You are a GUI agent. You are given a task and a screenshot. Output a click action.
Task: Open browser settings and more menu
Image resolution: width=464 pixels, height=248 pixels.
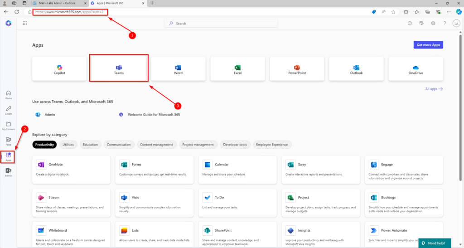coord(449,12)
